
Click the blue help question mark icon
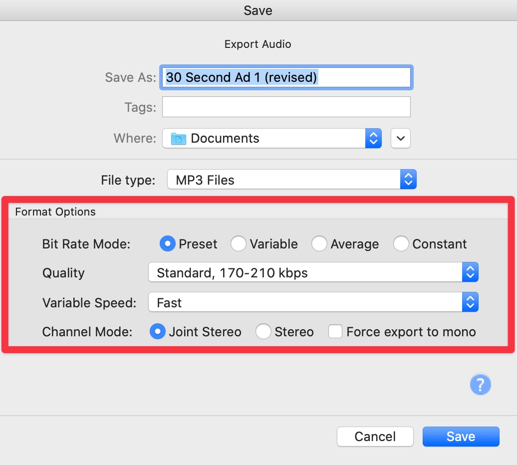[480, 385]
